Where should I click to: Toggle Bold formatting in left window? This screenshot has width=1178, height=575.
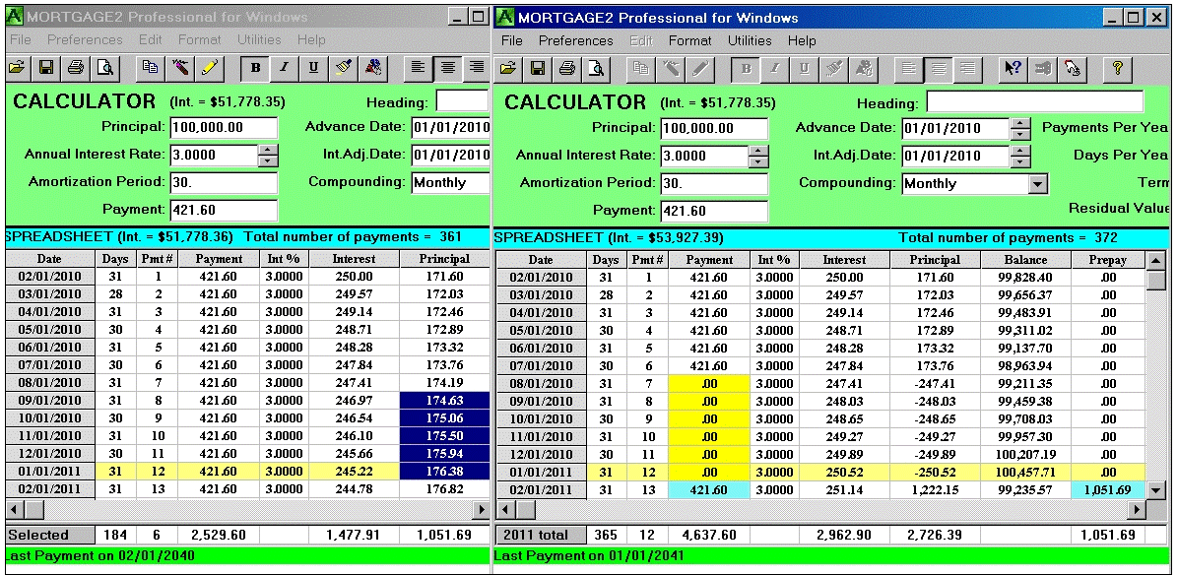[x=256, y=68]
